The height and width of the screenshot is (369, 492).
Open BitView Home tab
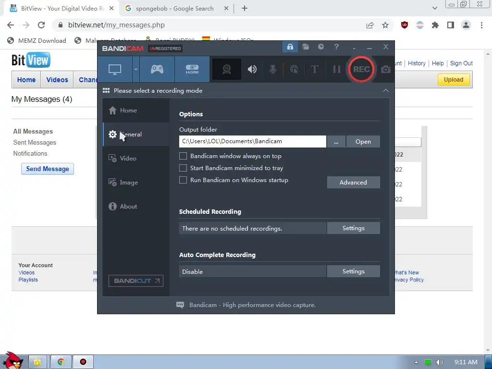pos(26,80)
